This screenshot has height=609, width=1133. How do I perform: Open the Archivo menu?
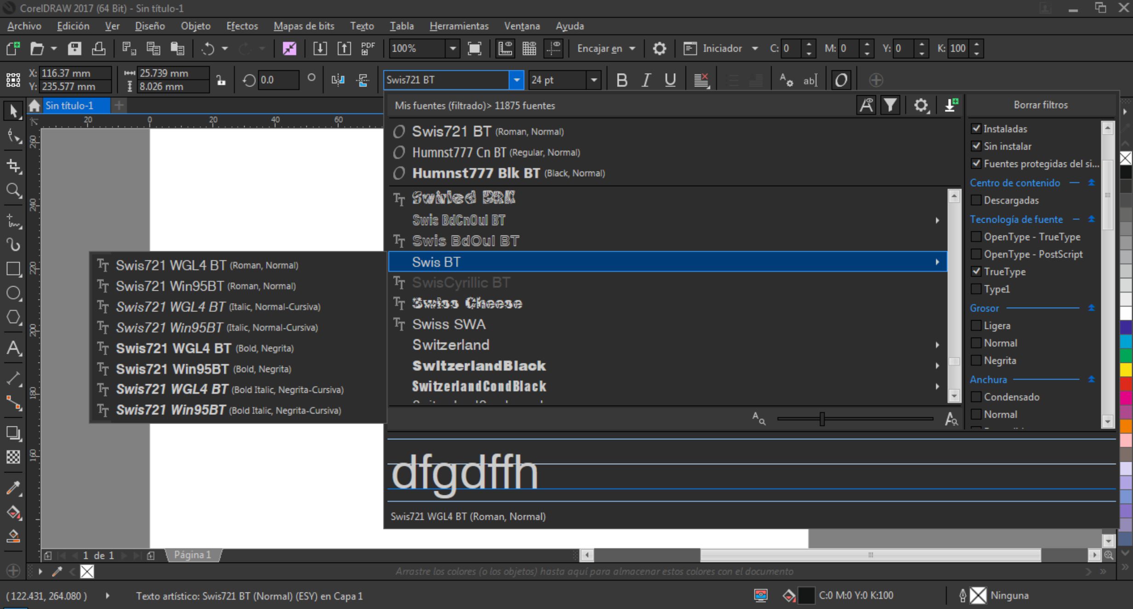24,26
